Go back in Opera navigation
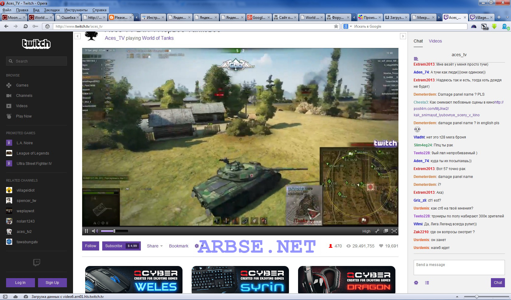511x300 pixels. [6, 26]
